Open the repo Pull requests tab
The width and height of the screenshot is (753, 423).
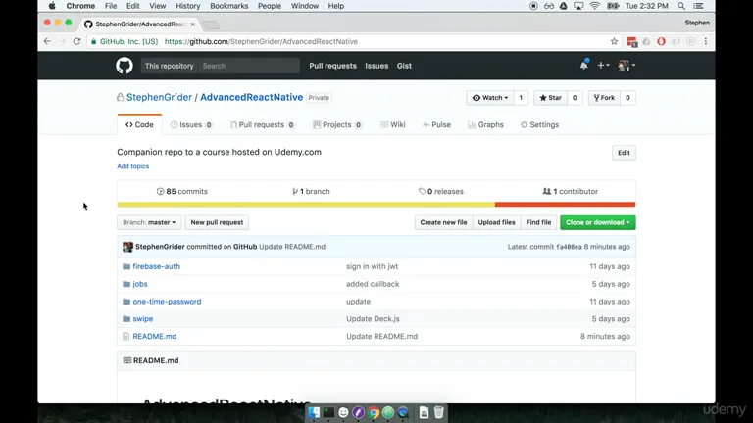pyautogui.click(x=262, y=124)
